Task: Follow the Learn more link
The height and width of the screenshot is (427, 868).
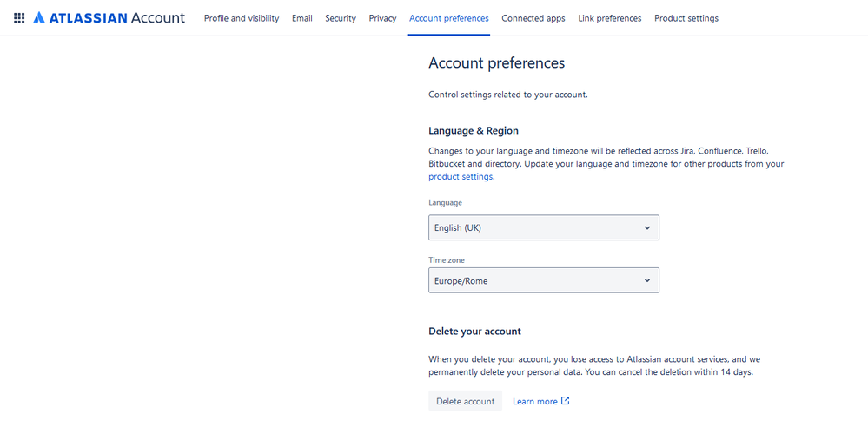Action: [x=534, y=401]
